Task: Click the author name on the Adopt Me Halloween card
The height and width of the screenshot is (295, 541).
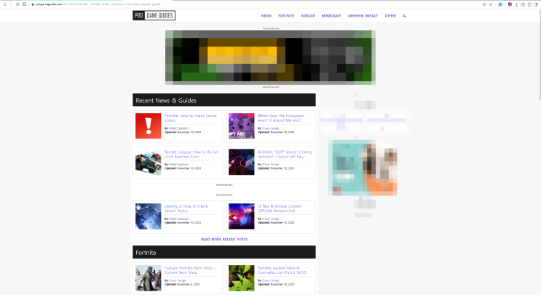Action: pyautogui.click(x=270, y=128)
